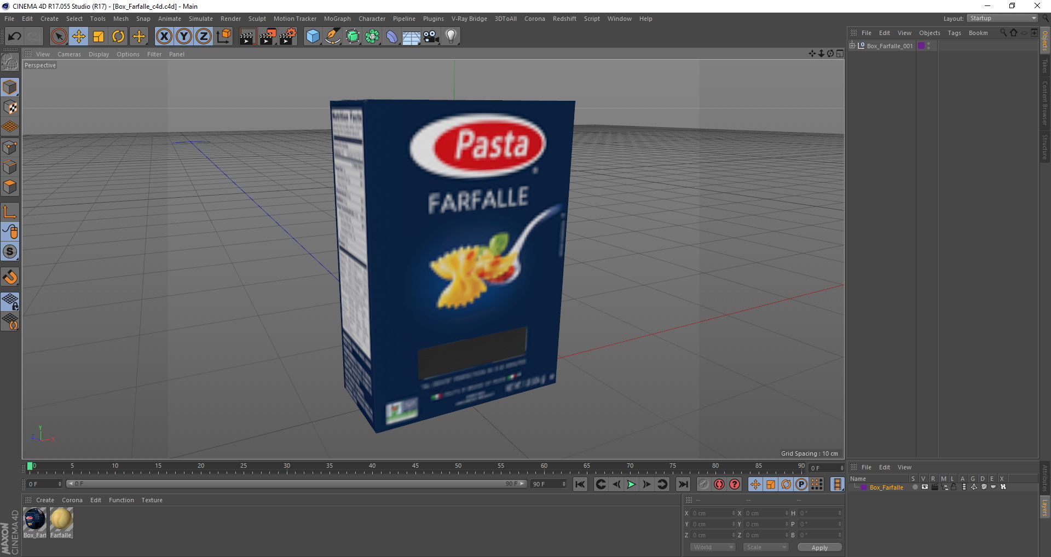Screen dimensions: 1051x557
Task: Open the Layout Startup dropdown
Action: click(1003, 18)
